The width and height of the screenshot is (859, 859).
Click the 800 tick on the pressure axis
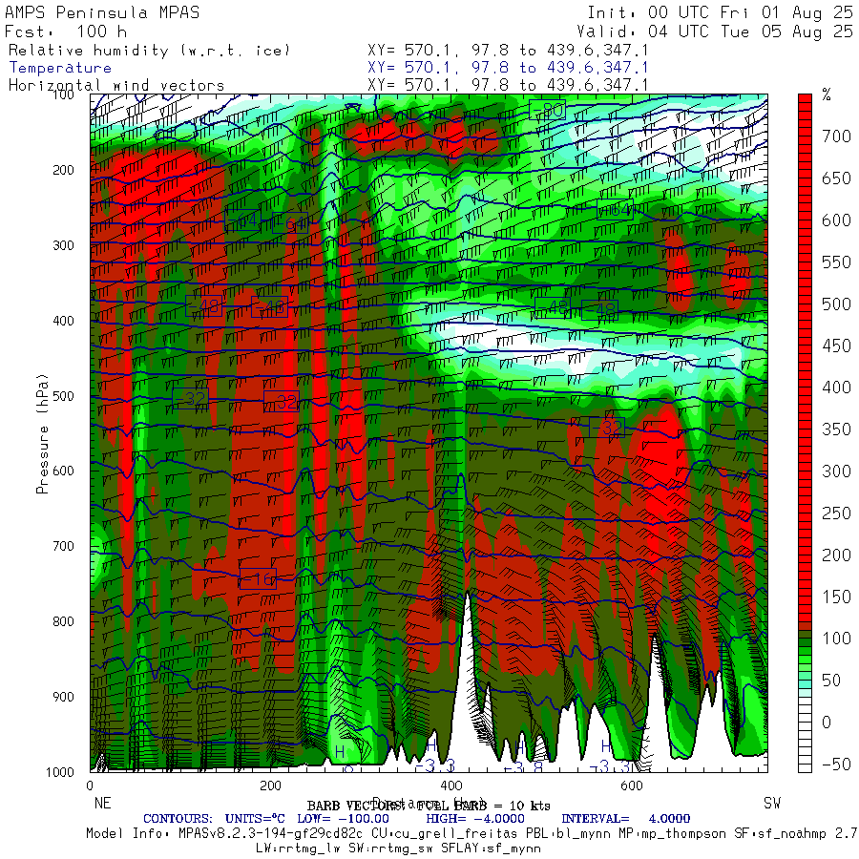[63, 621]
